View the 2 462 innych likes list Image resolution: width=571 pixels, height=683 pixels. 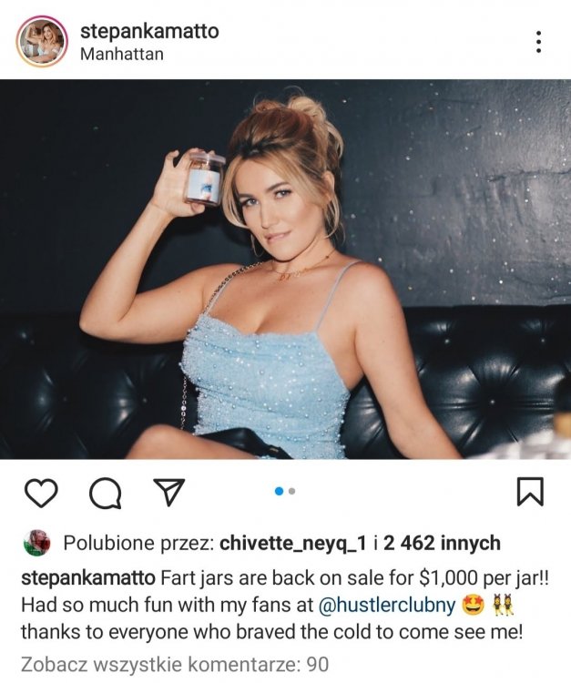pyautogui.click(x=442, y=543)
